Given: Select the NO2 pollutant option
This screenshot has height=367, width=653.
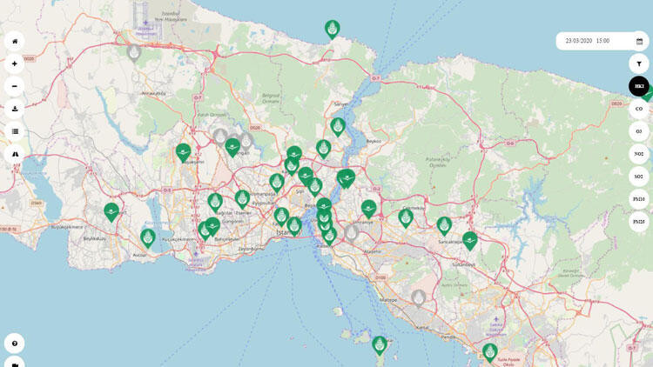Looking at the screenshot, I should (639, 154).
